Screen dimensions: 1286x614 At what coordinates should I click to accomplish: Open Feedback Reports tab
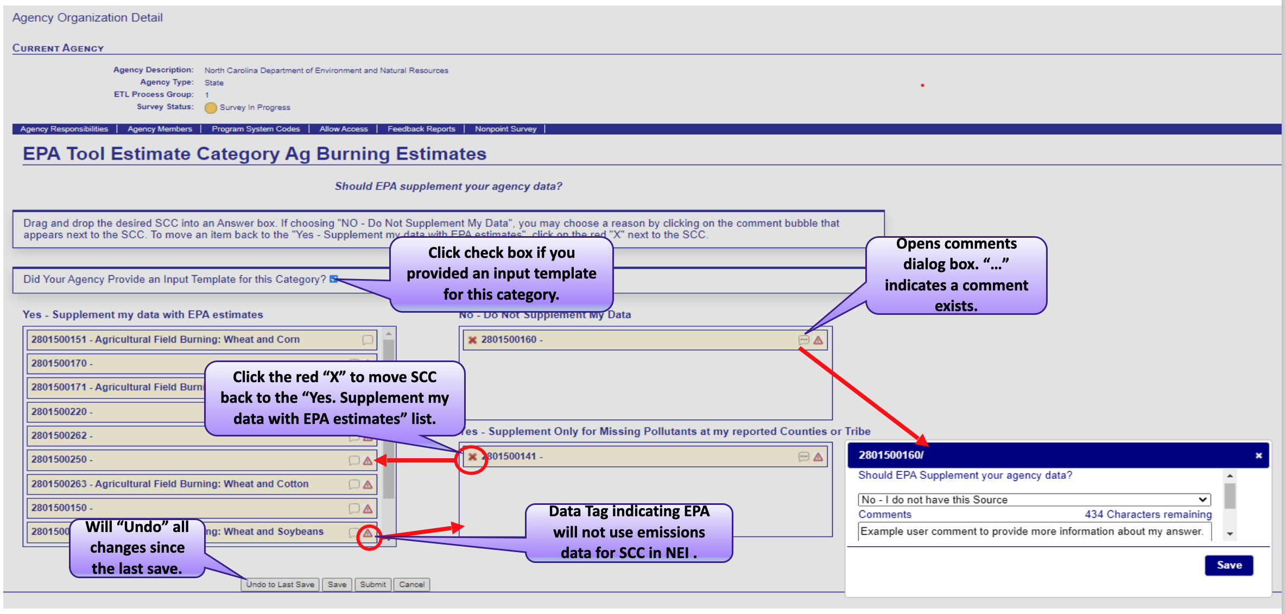click(x=421, y=129)
